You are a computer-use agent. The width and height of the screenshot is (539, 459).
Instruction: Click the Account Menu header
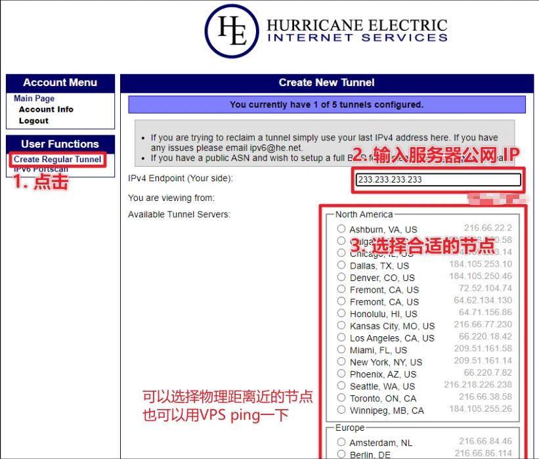click(x=60, y=83)
